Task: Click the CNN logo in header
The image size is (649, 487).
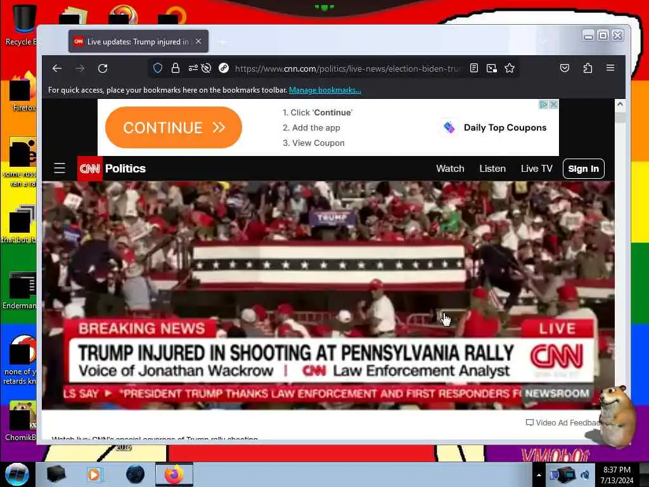Action: click(90, 169)
